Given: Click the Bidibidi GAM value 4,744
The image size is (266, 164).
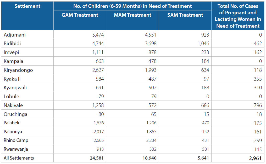Looking at the screenshot, I should (x=98, y=44).
